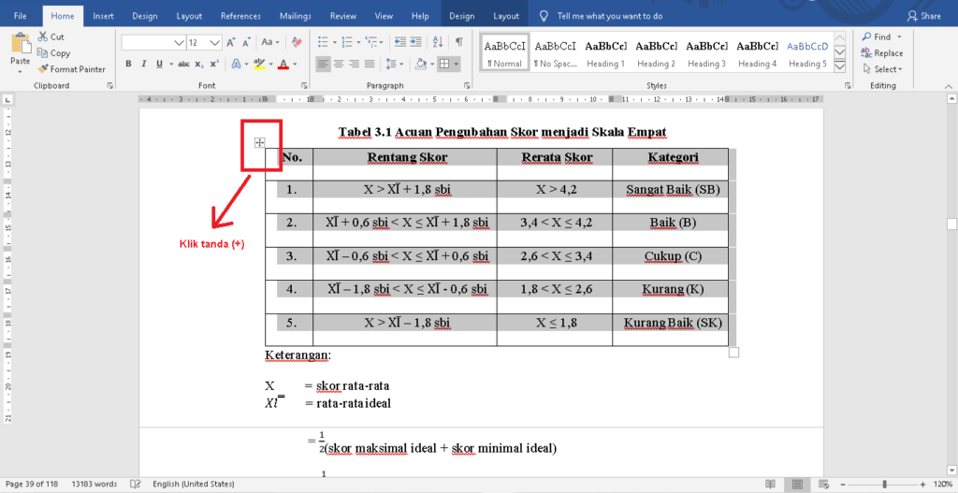Click the Numbering list icon
This screenshot has width=958, height=493.
pyautogui.click(x=347, y=42)
